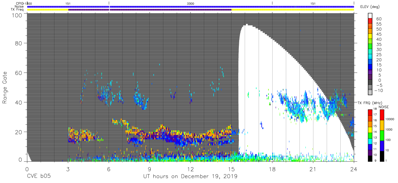This screenshot has height=183, width=398.
Task: Click the Noise row label at top left
Action: point(19,6)
